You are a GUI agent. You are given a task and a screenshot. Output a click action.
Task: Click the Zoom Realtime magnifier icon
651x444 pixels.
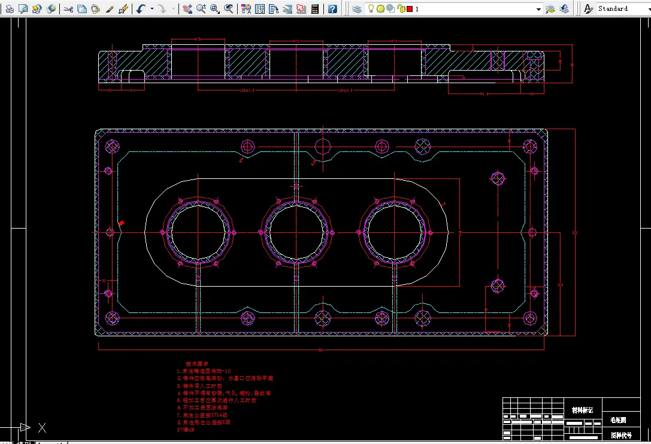coord(201,9)
